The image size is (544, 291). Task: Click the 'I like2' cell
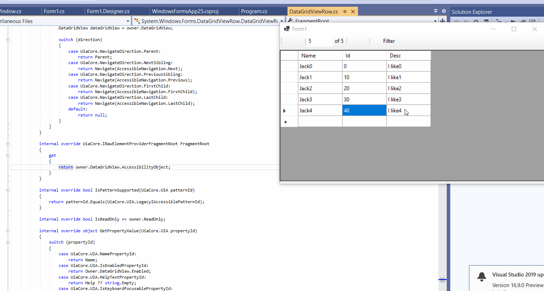(x=409, y=88)
